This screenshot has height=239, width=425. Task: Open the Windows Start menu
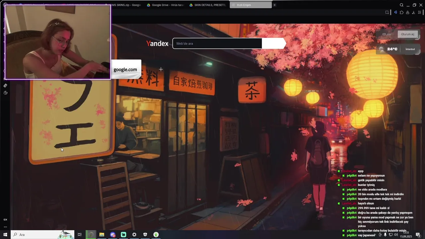tap(5, 235)
